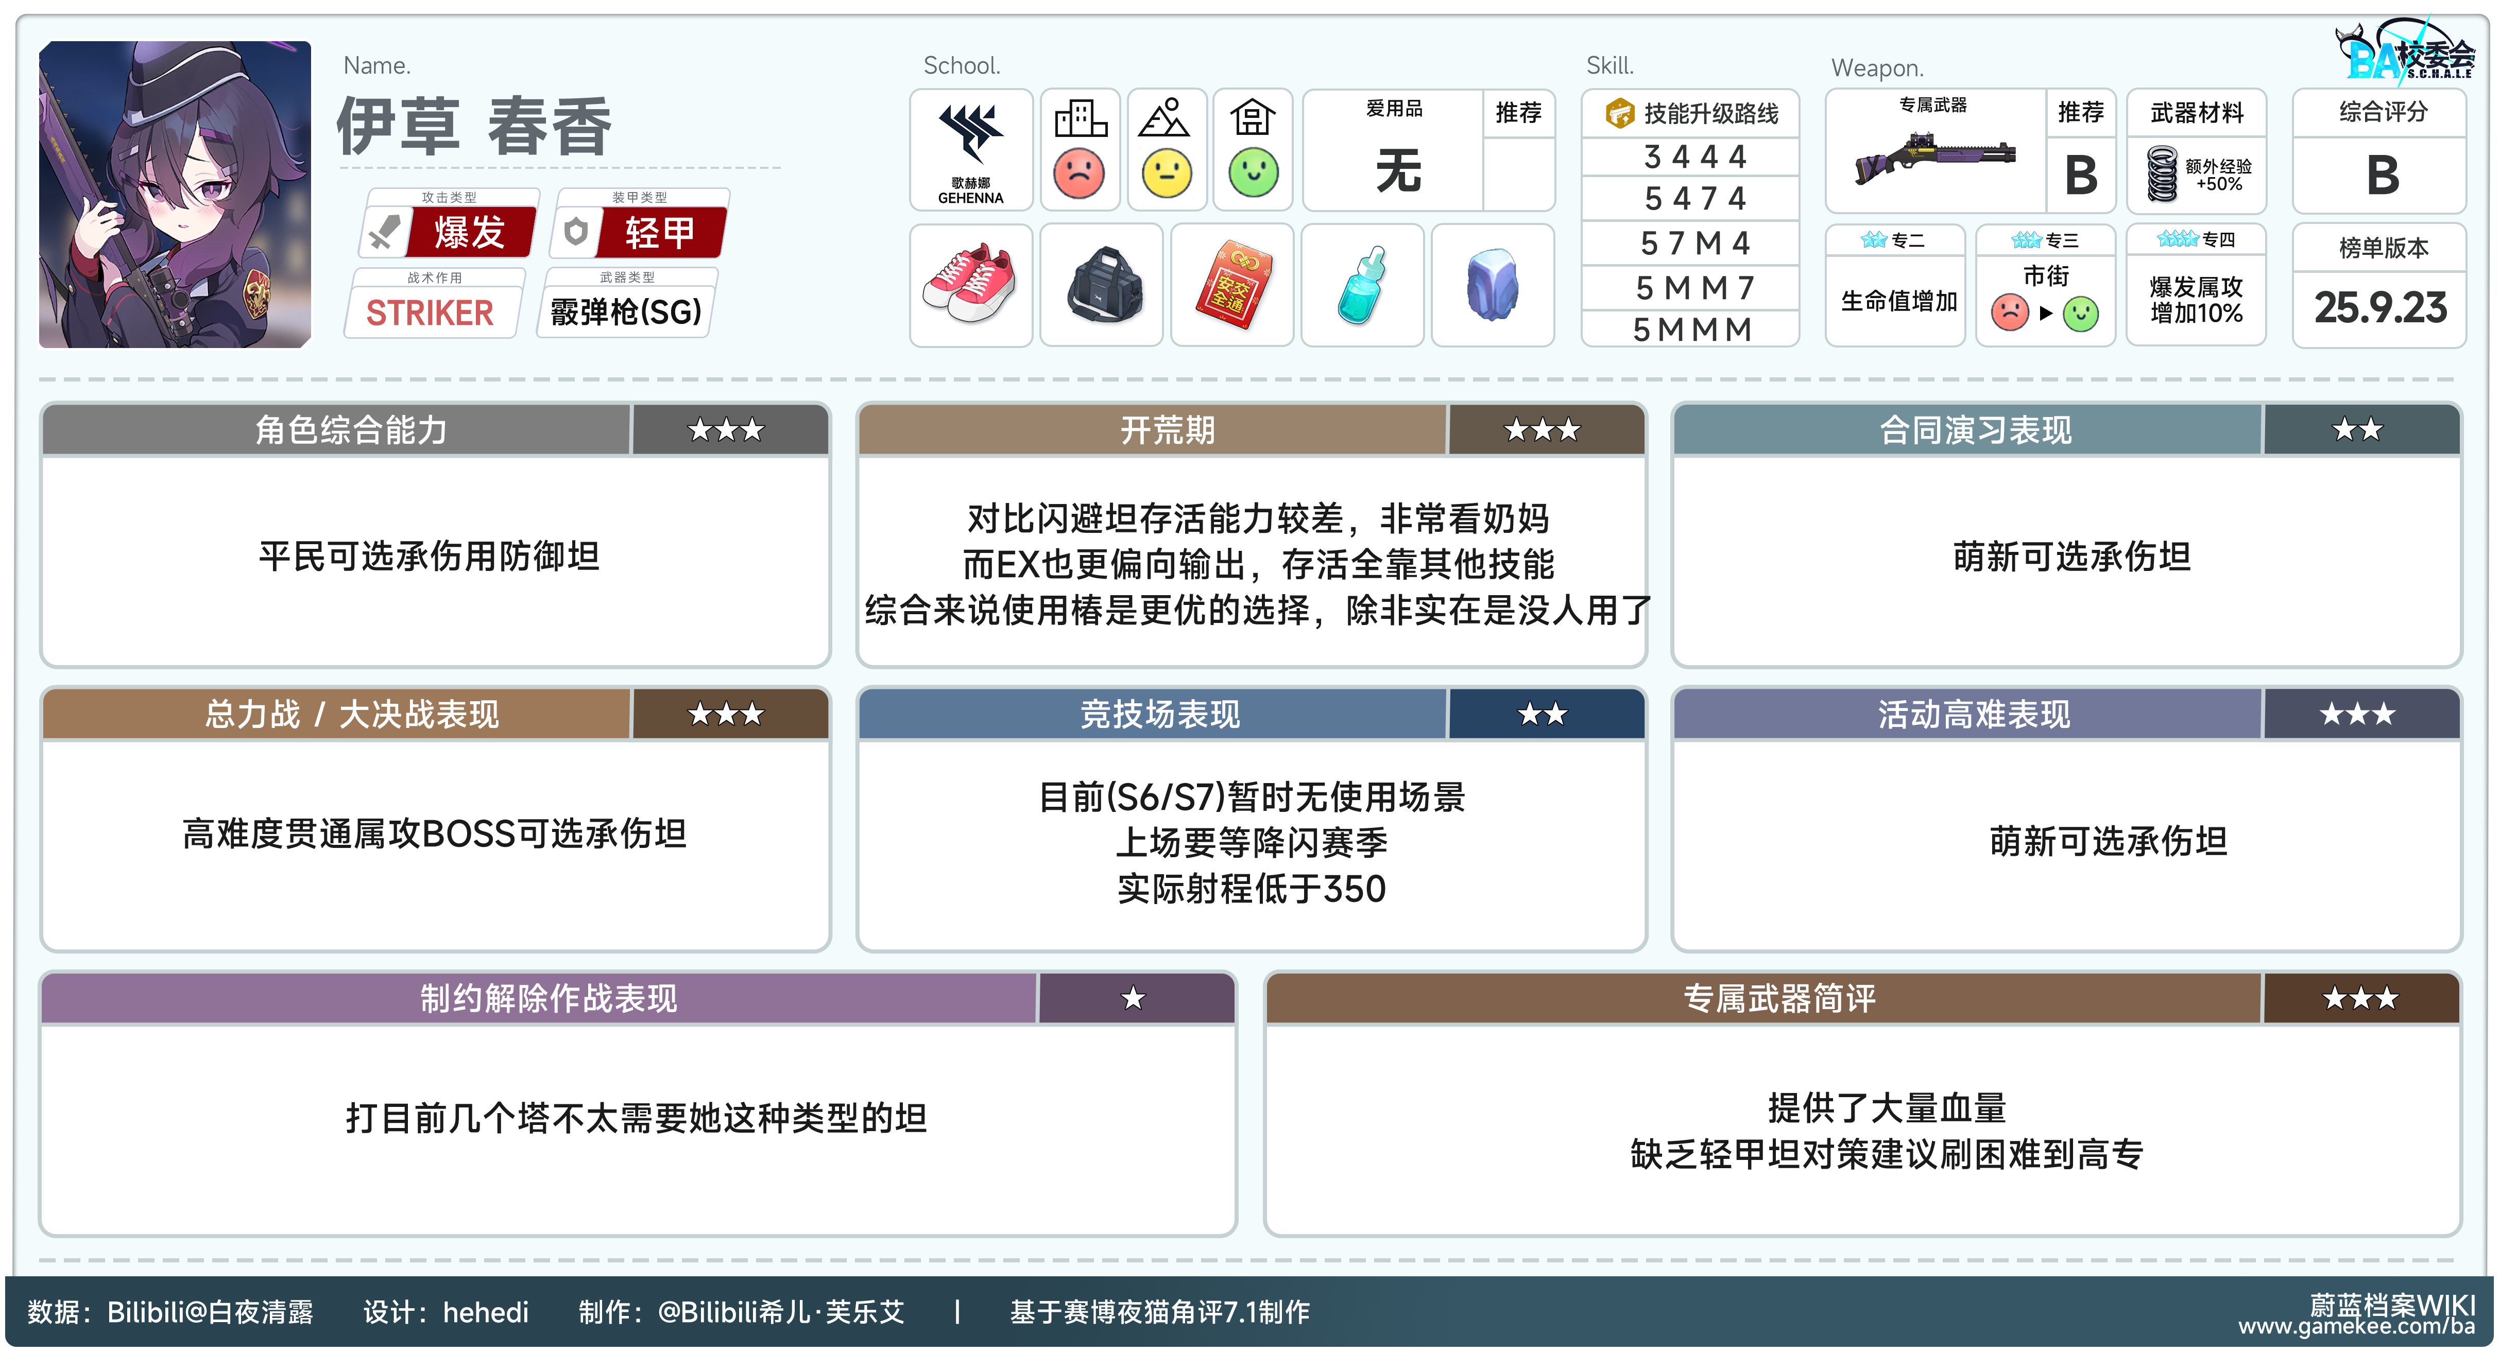Image resolution: width=2500 pixels, height=1353 pixels.
Task: Click the red sneakers gift icon
Action: 969,285
